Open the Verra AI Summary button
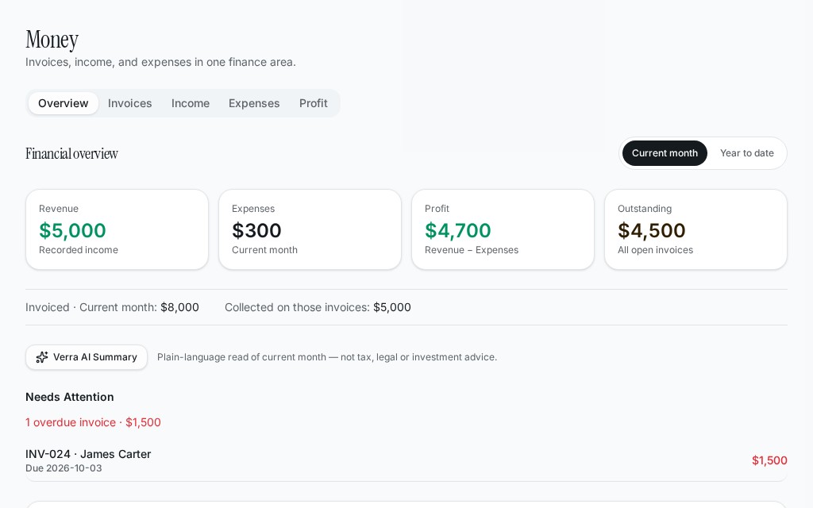 87,357
